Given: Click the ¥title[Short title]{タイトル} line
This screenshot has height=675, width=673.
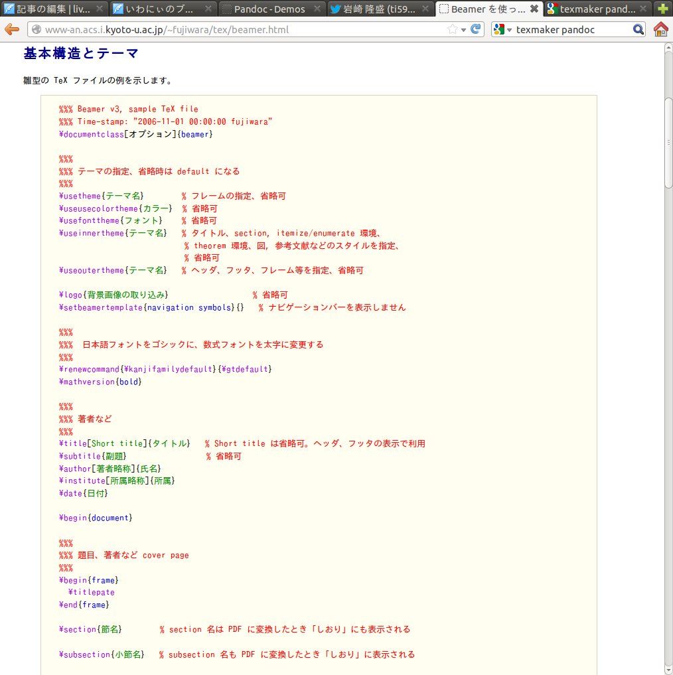Looking at the screenshot, I should [x=242, y=443].
